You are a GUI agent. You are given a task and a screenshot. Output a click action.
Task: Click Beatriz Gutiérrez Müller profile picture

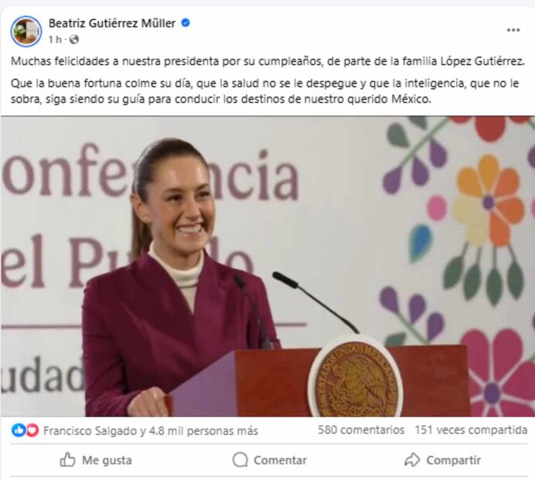pos(26,31)
